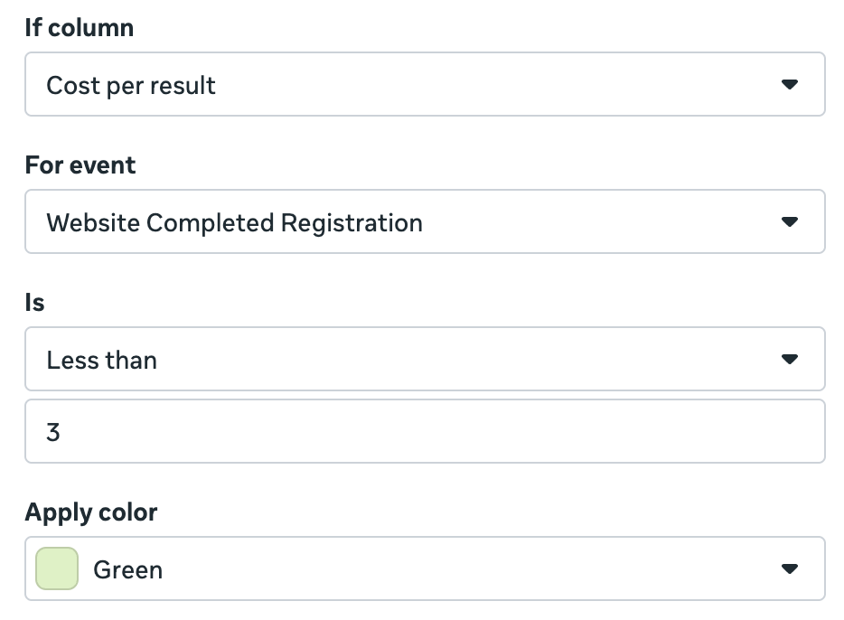Image resolution: width=844 pixels, height=620 pixels.
Task: Select the Cost per result text
Action: click(x=131, y=84)
